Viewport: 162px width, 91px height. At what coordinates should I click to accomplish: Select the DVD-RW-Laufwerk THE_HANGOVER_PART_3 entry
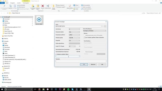pyautogui.click(x=15, y=59)
